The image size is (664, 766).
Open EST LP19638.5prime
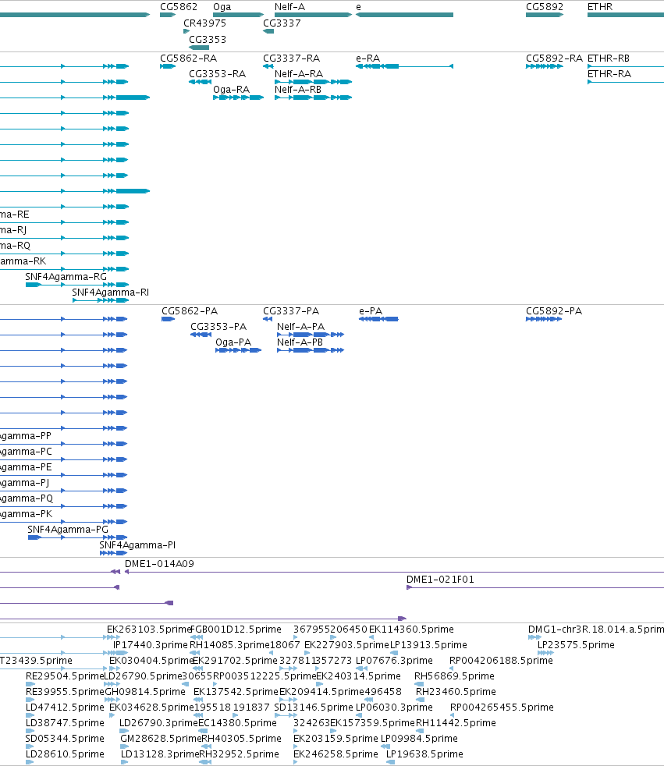[x=424, y=754]
